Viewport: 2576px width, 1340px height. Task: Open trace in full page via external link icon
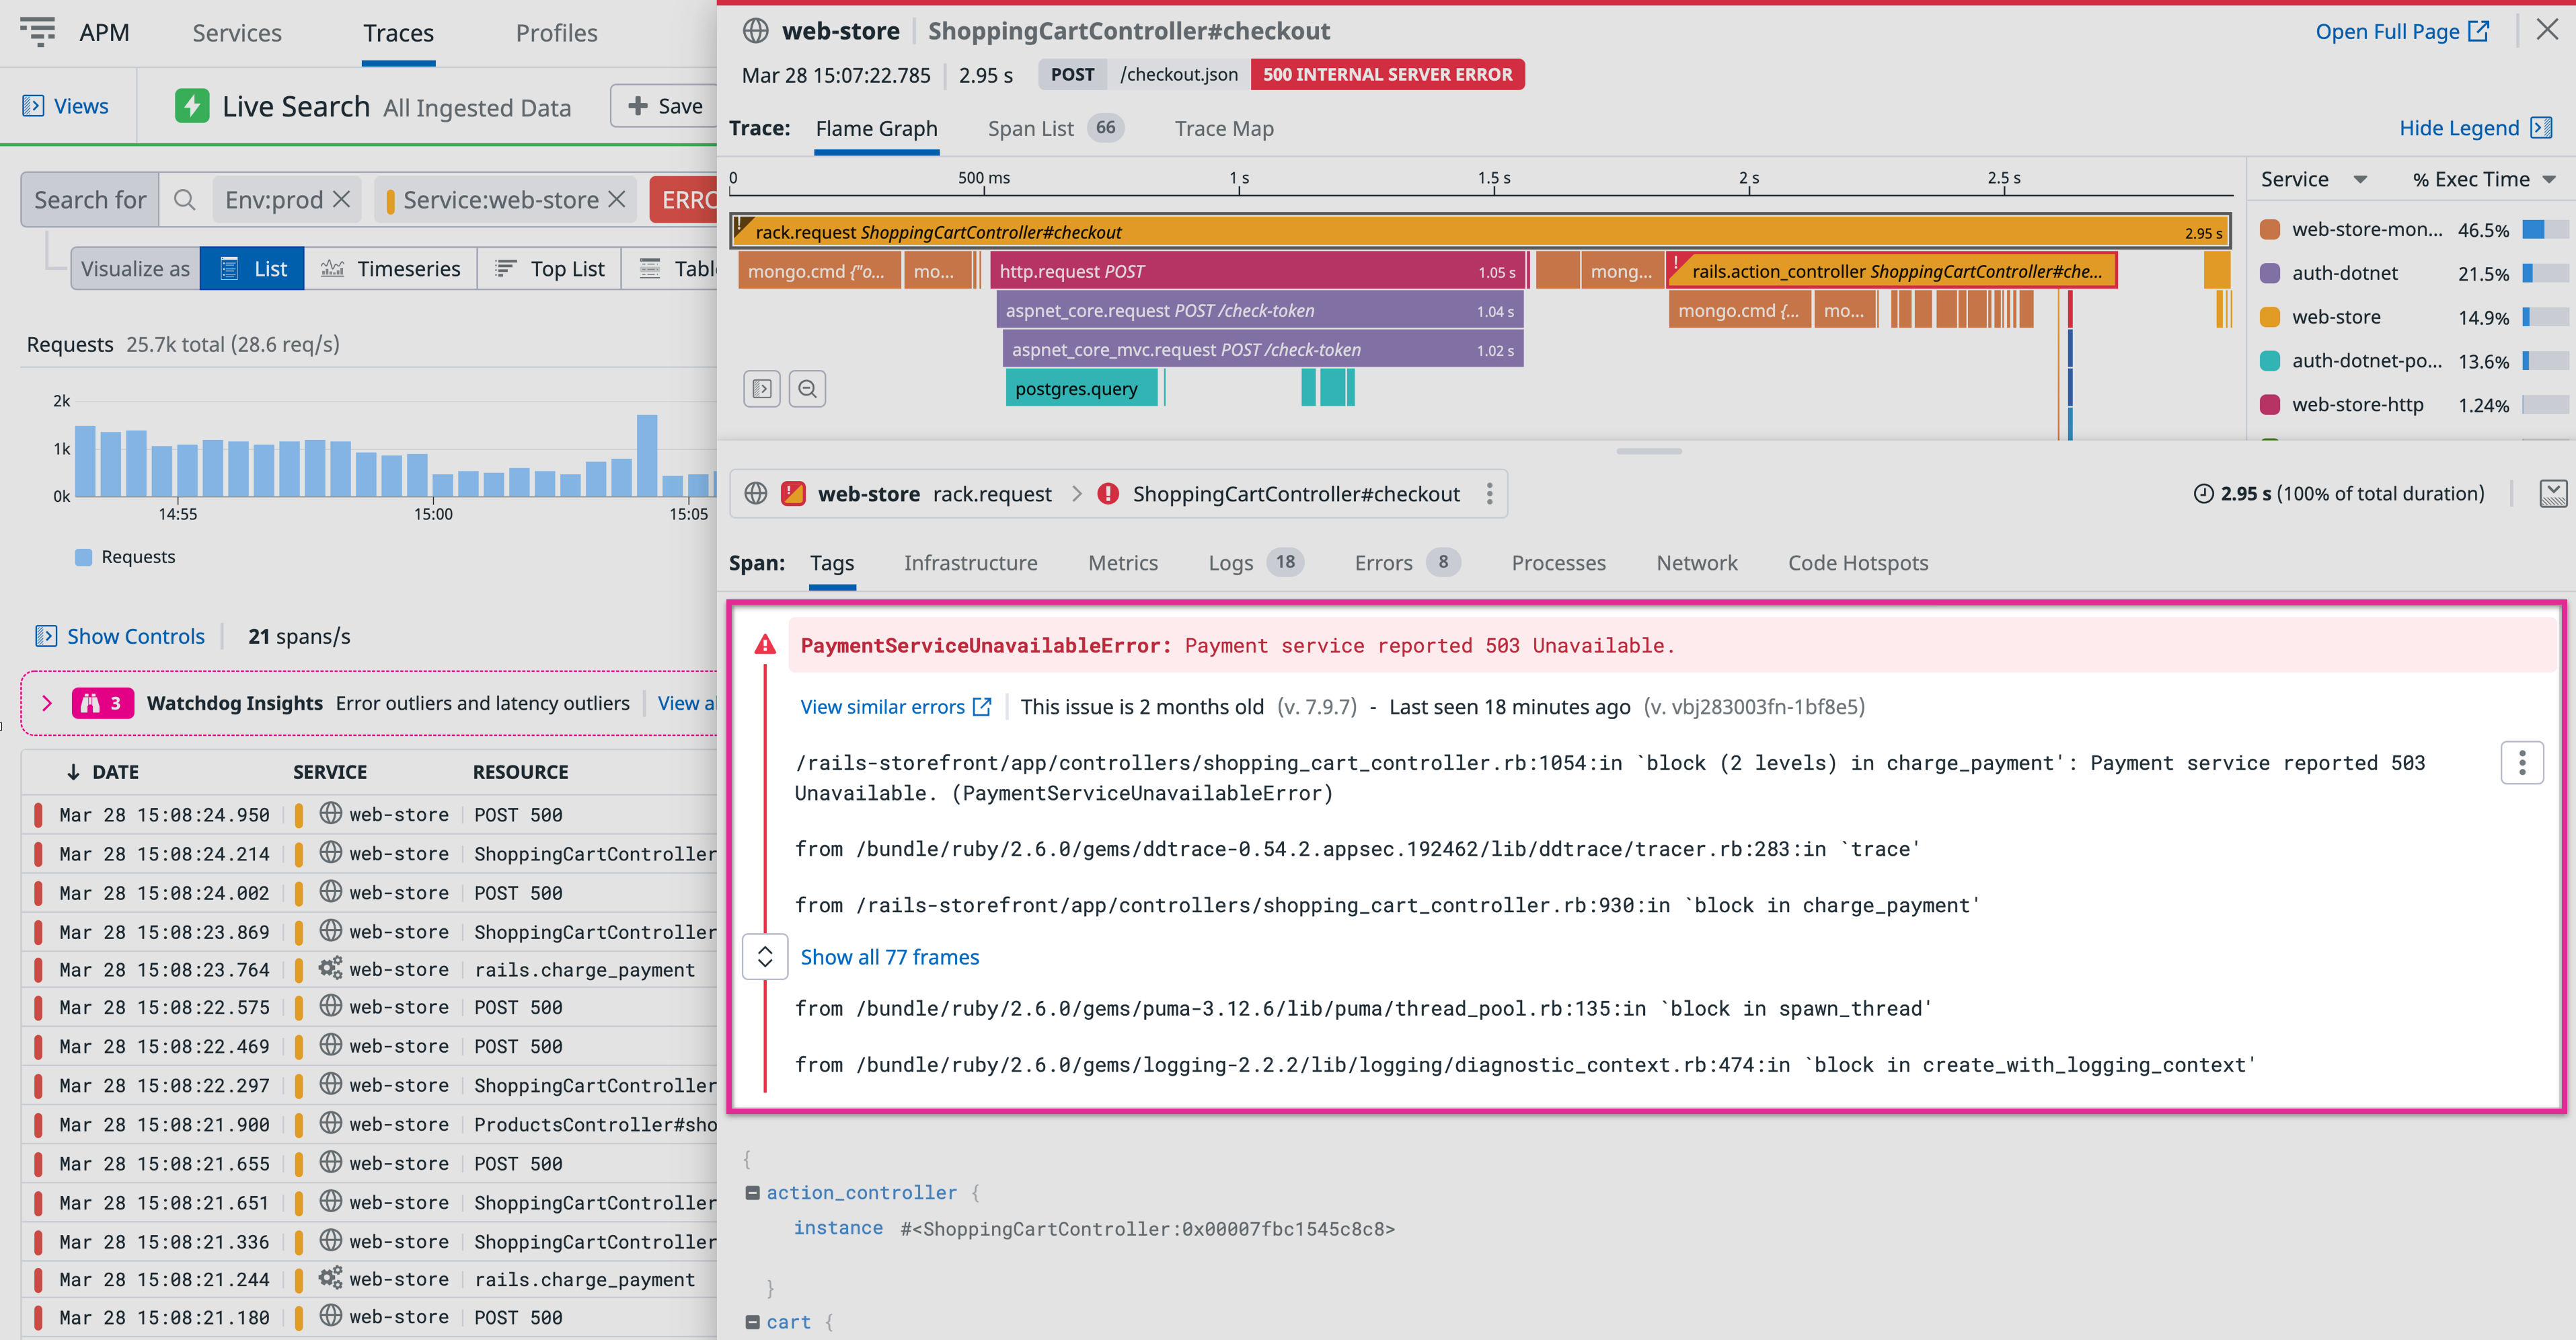point(2478,31)
